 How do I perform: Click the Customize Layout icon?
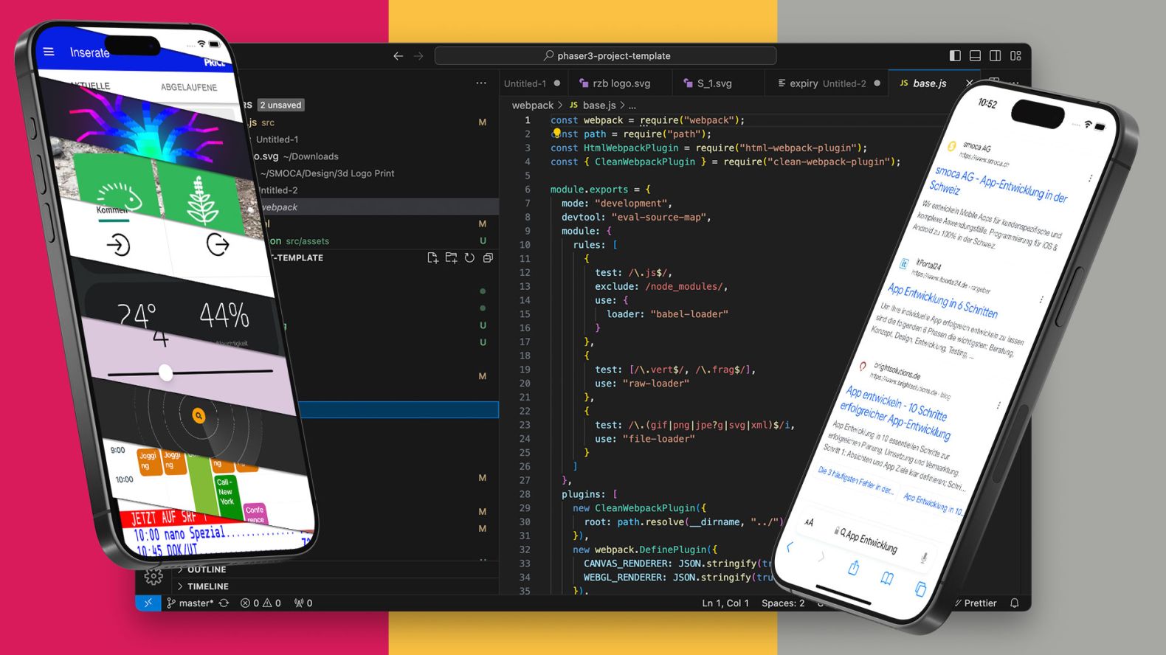tap(1015, 55)
